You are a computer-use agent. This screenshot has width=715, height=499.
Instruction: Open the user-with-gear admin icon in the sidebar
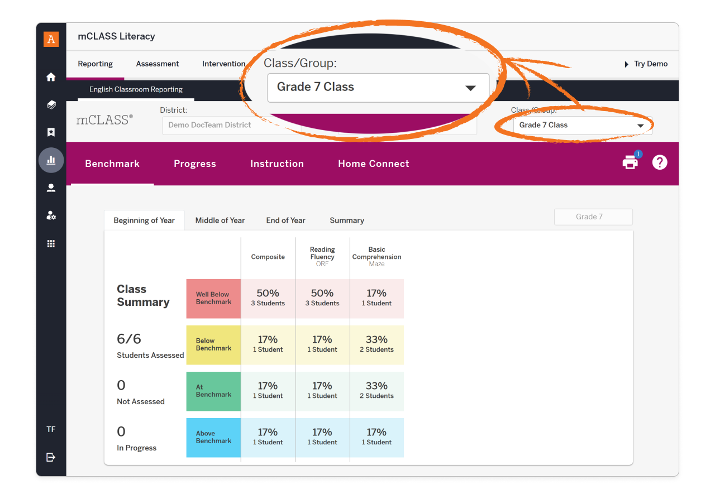click(51, 215)
